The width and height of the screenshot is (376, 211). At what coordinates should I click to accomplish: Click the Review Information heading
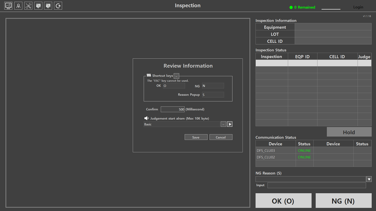pos(188,66)
